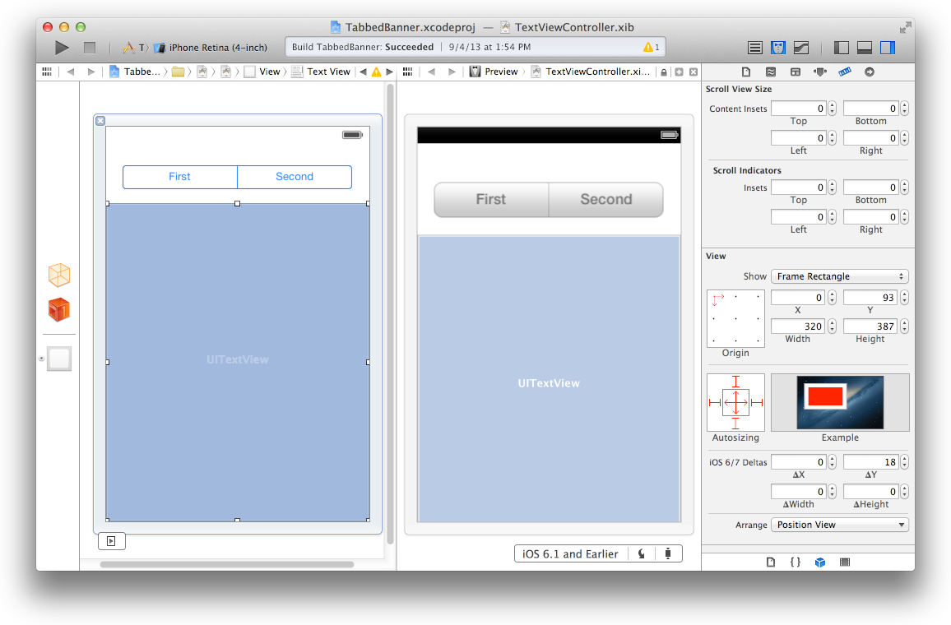Show the Object library
Viewport: 951px width, 625px height.
(819, 562)
